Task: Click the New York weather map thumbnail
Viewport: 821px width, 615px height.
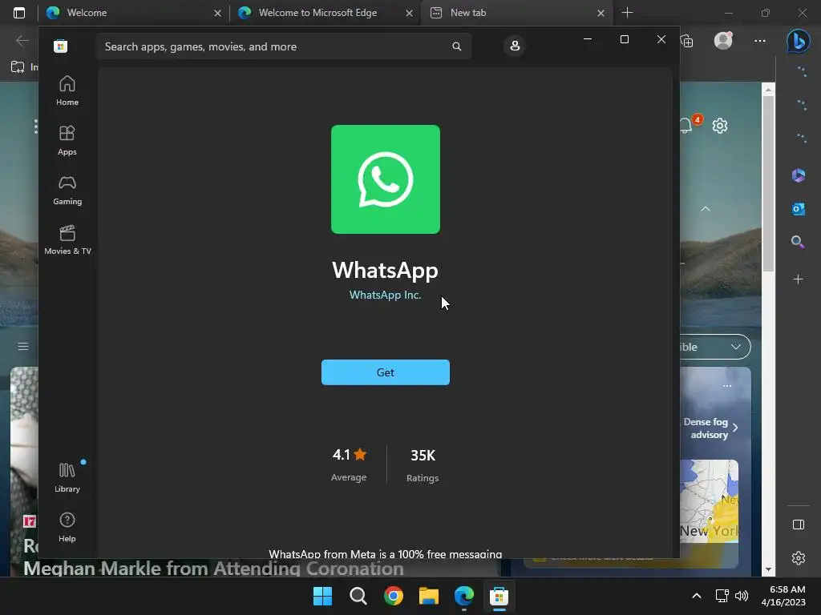Action: 709,500
